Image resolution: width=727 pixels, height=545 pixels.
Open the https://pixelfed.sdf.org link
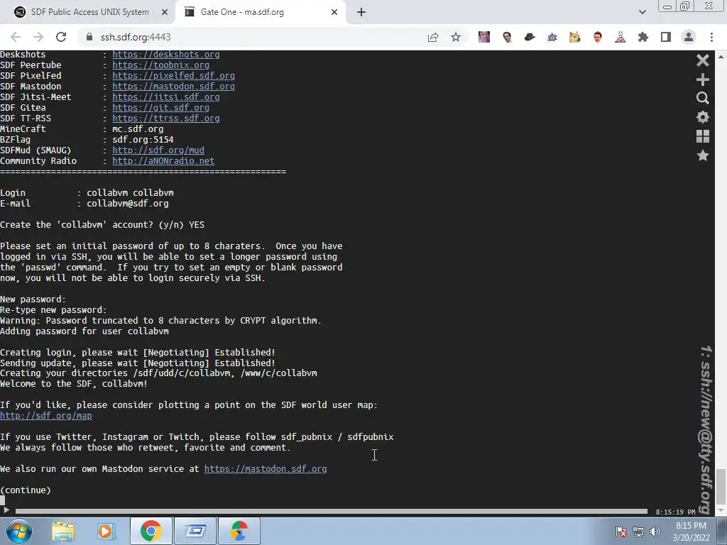(x=173, y=76)
